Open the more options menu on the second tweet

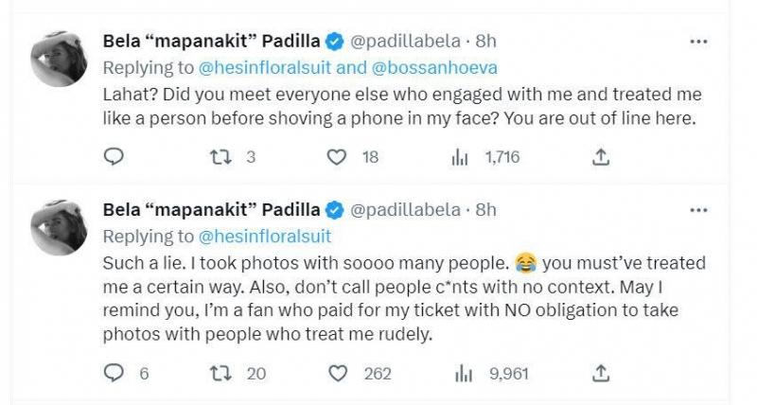[x=698, y=209]
